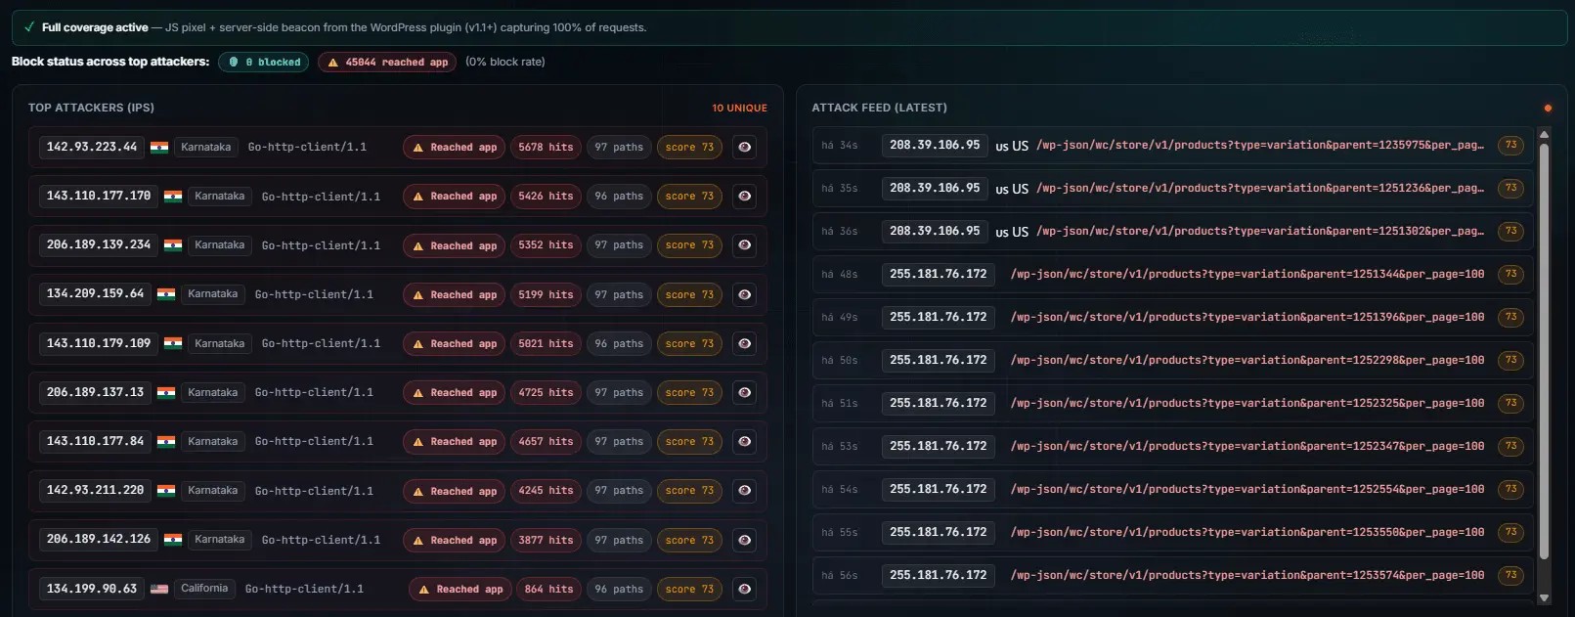Screen dimensions: 1575x617
Task: Click the score 73 badge for 206.189.137.13
Action: [689, 392]
